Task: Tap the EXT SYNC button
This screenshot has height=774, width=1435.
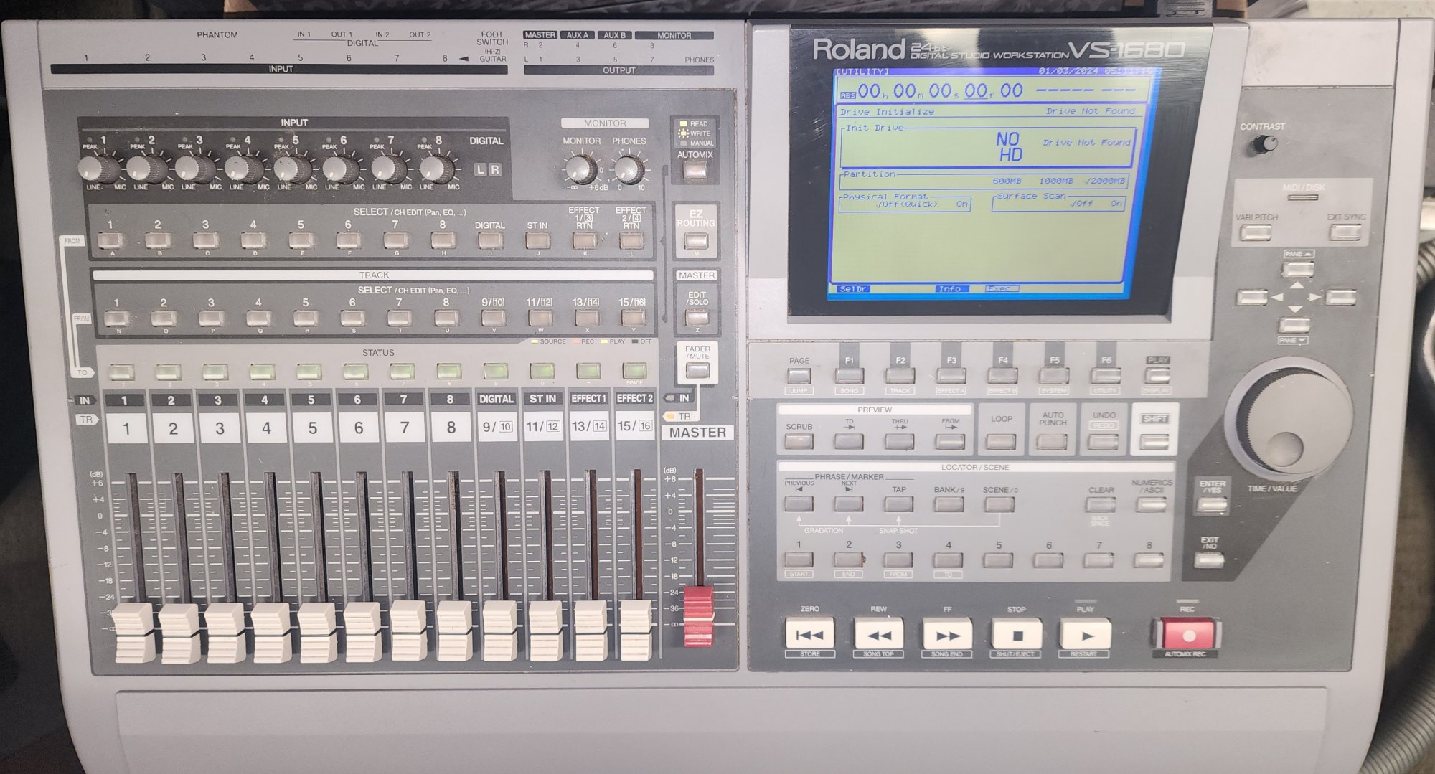Action: pyautogui.click(x=1345, y=232)
